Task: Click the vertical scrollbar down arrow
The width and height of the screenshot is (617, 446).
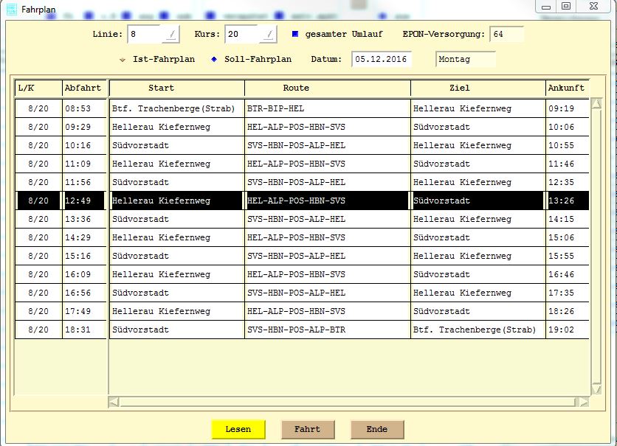Action: pyautogui.click(x=596, y=388)
